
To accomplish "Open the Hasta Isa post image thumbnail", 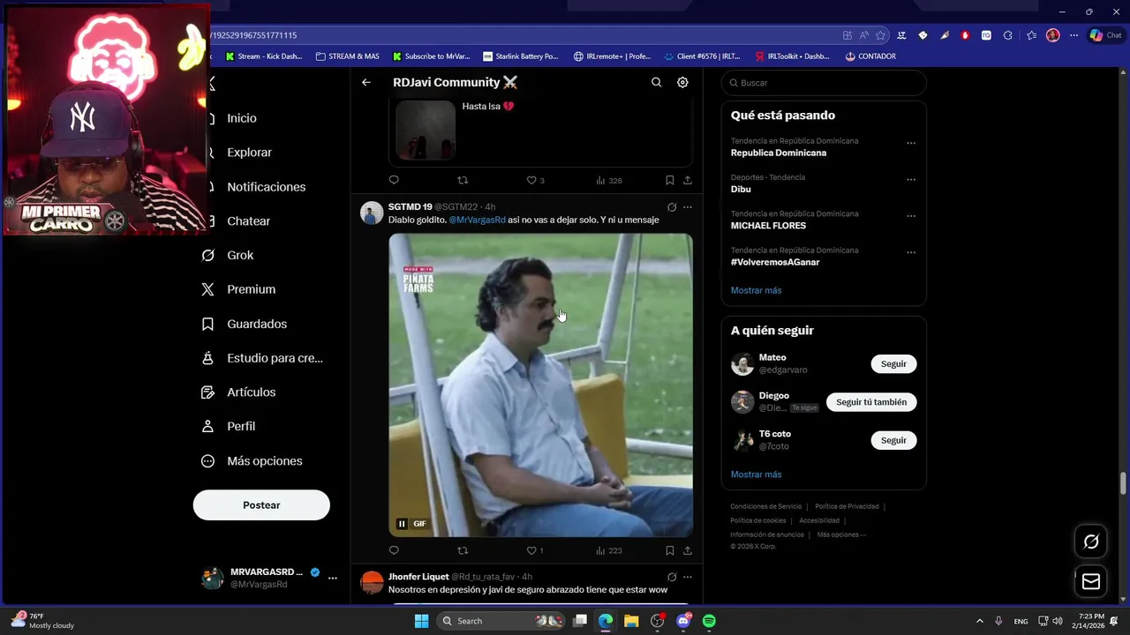I will [426, 130].
